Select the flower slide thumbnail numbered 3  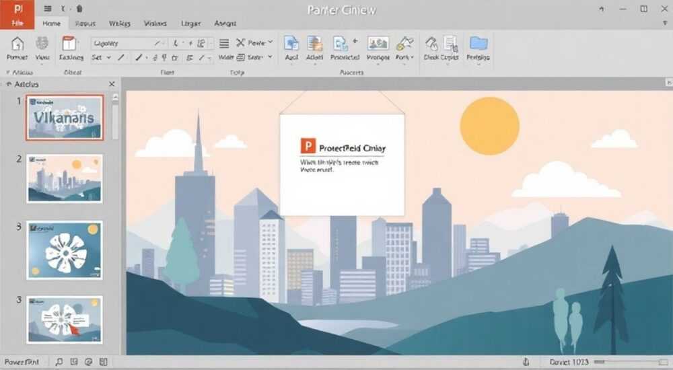pyautogui.click(x=65, y=250)
